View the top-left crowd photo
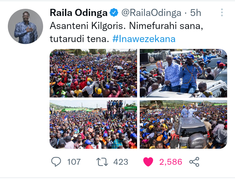235x182 pixels. pyautogui.click(x=93, y=73)
